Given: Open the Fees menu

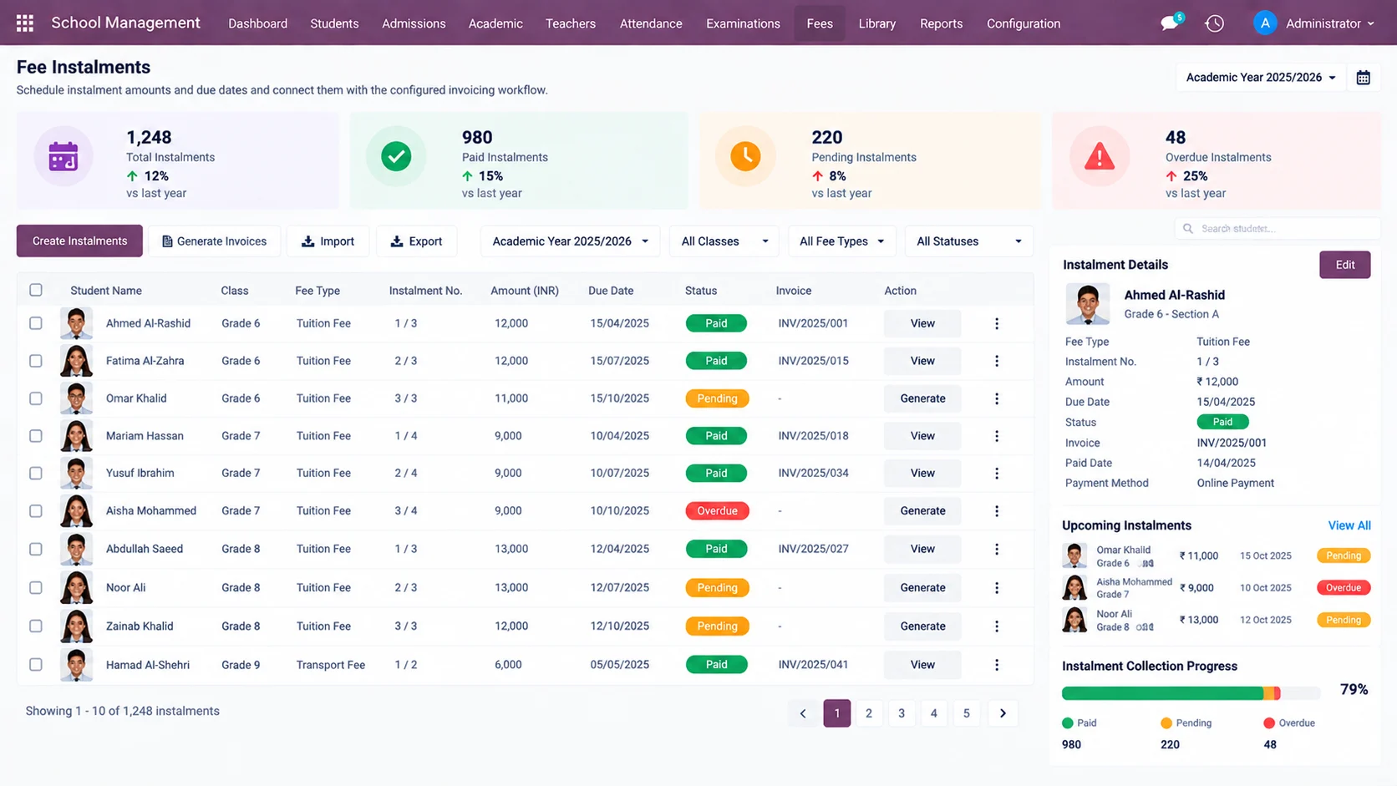Looking at the screenshot, I should [820, 23].
